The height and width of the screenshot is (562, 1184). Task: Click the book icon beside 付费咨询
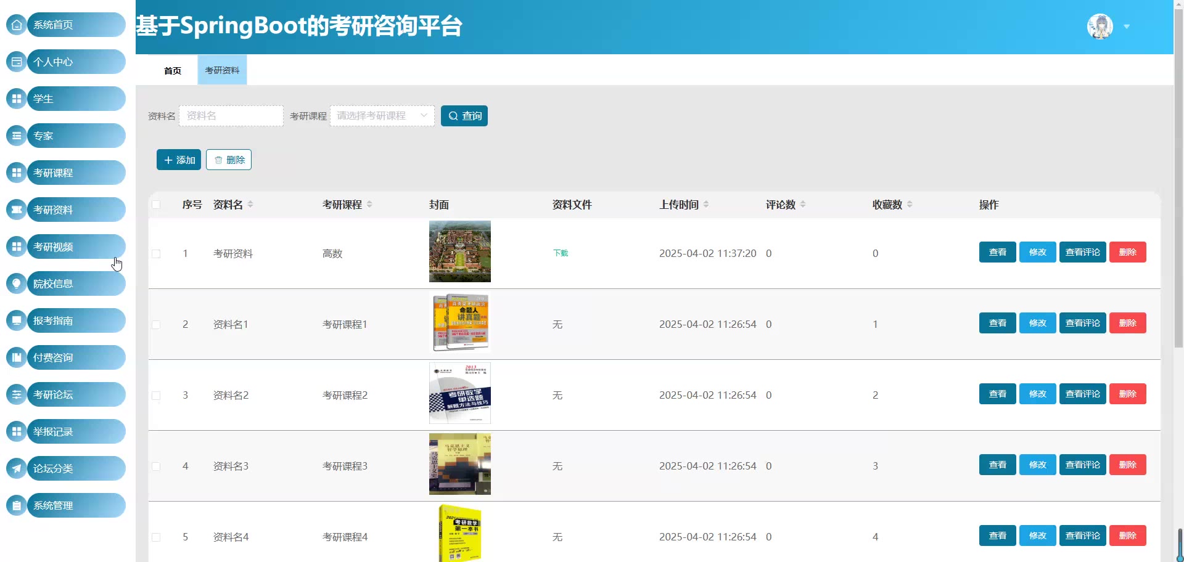tap(17, 357)
